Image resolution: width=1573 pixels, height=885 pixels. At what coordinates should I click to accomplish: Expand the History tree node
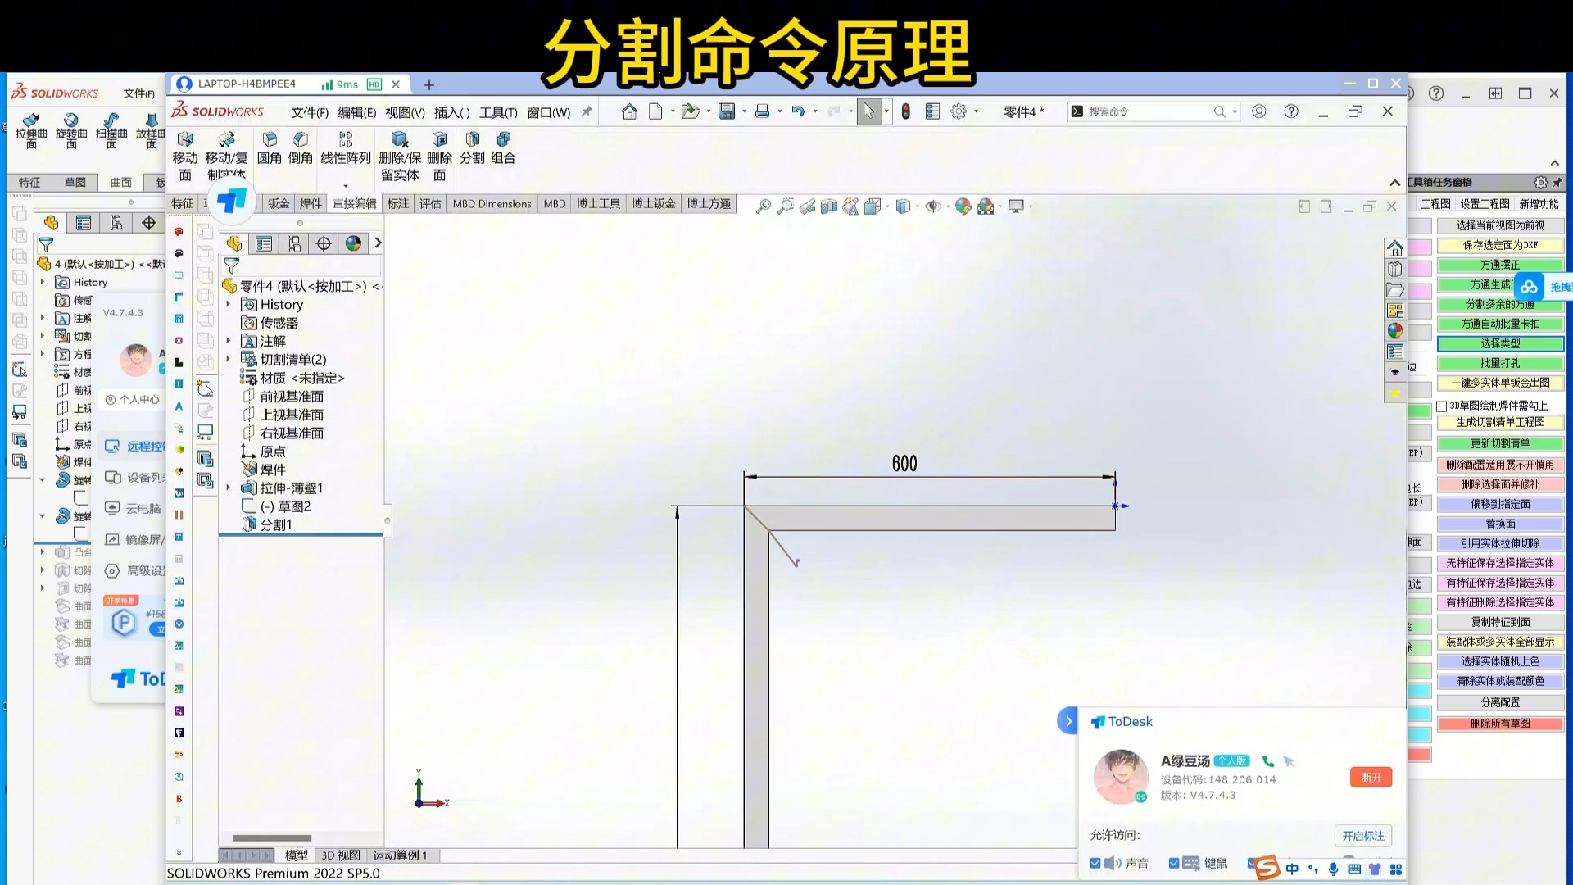click(x=229, y=304)
